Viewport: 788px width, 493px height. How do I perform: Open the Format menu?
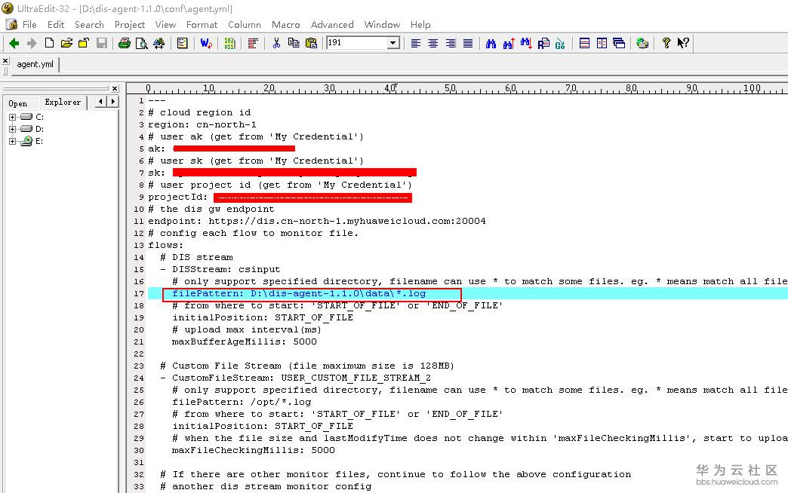[202, 25]
